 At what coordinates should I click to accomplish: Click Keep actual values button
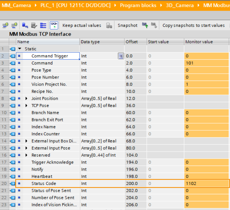pyautogui.click(x=82, y=25)
